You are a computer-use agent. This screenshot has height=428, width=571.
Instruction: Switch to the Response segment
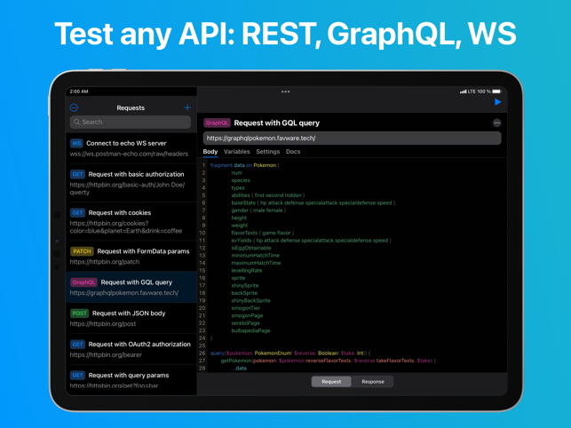(373, 382)
